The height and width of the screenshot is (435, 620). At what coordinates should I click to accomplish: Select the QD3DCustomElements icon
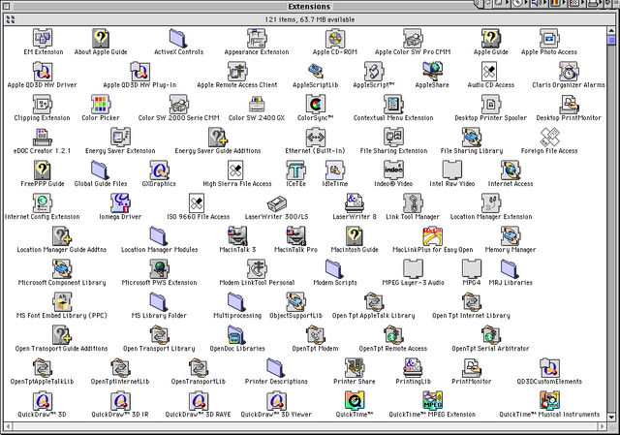tap(549, 368)
